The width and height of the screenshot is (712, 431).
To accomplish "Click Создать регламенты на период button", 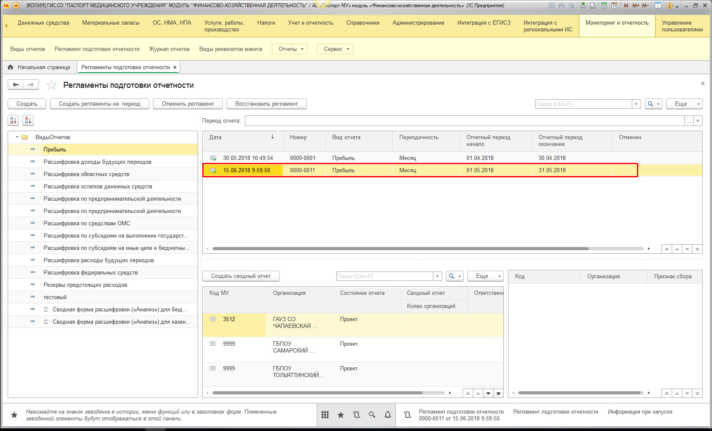I will click(x=99, y=104).
